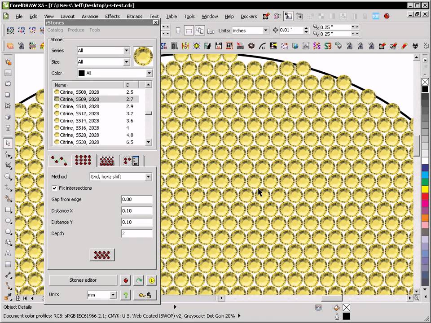
Task: Pick yellow swatch in color palette
Action: click(425, 189)
